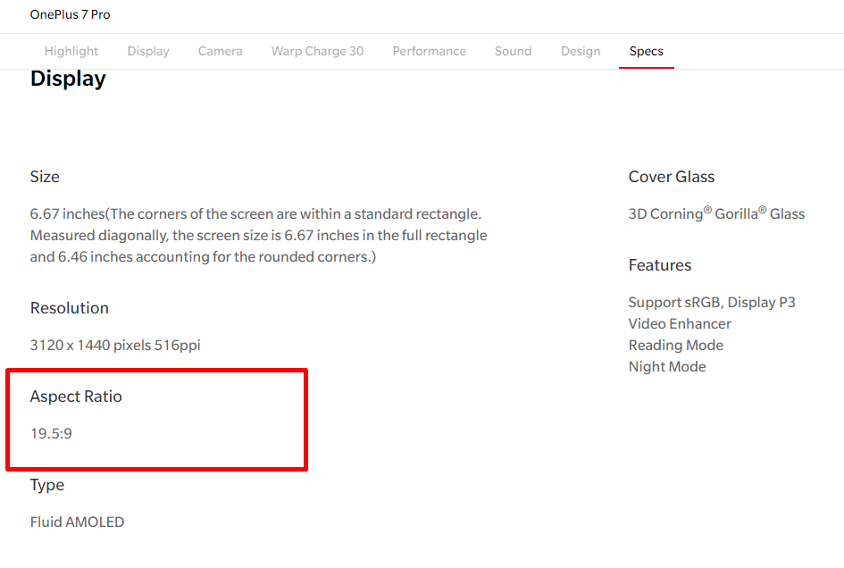Select the Performance tab
Viewport: 844px width, 568px height.
pyautogui.click(x=429, y=51)
